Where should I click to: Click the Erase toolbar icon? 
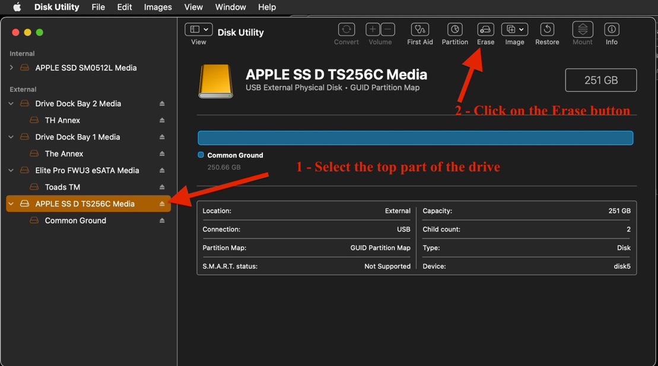(485, 30)
